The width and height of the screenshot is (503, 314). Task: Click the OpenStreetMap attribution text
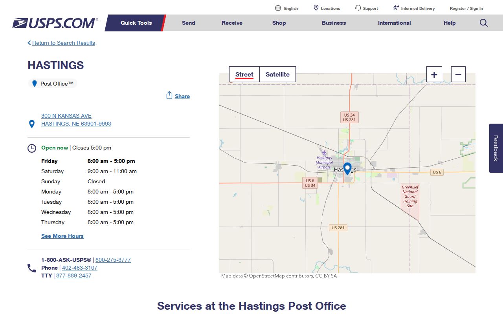(x=279, y=276)
